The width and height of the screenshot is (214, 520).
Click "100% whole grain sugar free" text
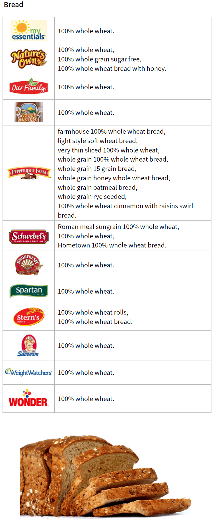click(99, 59)
